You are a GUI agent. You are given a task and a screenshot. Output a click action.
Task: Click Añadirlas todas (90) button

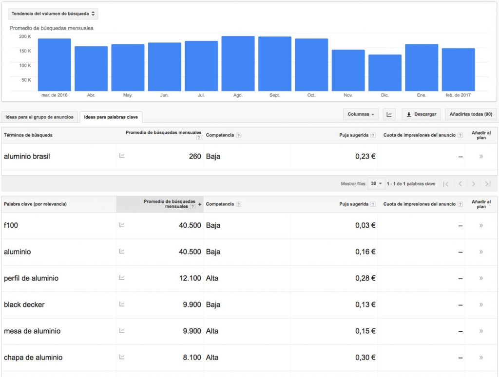(470, 115)
